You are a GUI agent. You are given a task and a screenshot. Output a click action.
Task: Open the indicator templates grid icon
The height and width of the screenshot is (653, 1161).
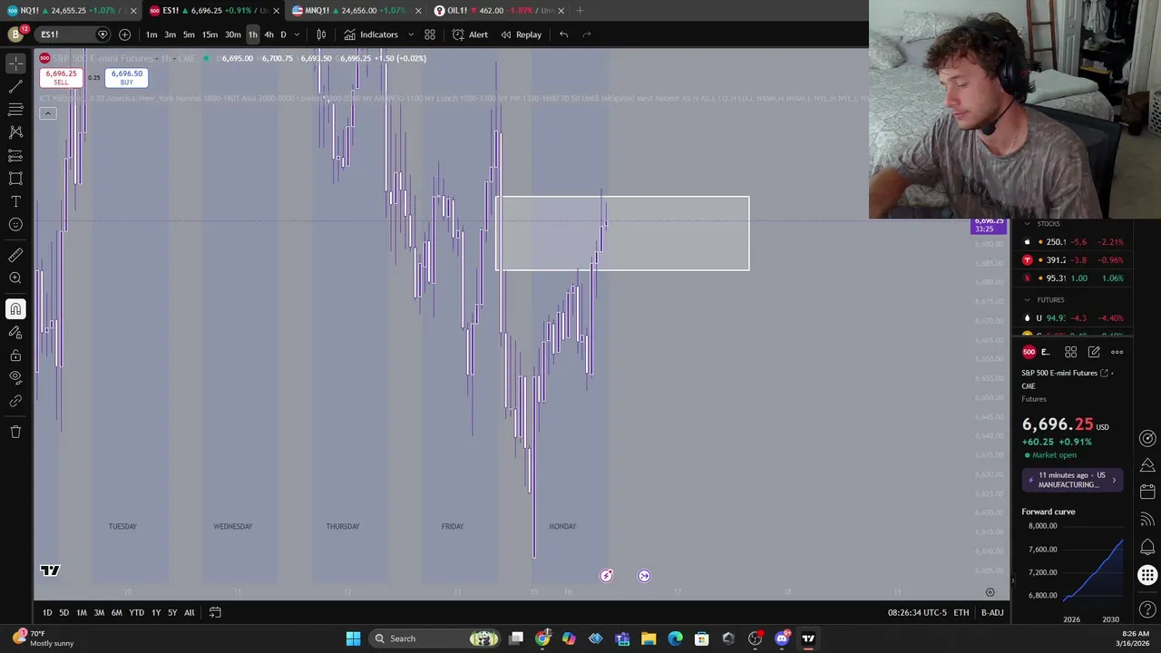[x=430, y=34]
